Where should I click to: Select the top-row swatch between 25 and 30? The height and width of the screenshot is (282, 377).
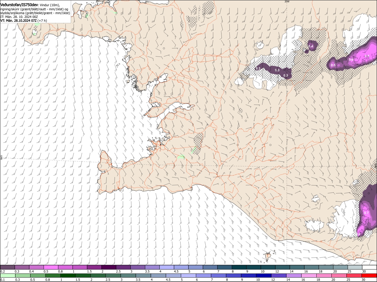[355, 267]
